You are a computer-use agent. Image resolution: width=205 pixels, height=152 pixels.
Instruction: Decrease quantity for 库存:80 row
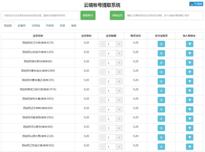coord(102,62)
